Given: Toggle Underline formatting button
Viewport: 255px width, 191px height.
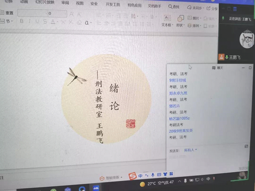Looking at the screenshot, I should click(37, 21).
